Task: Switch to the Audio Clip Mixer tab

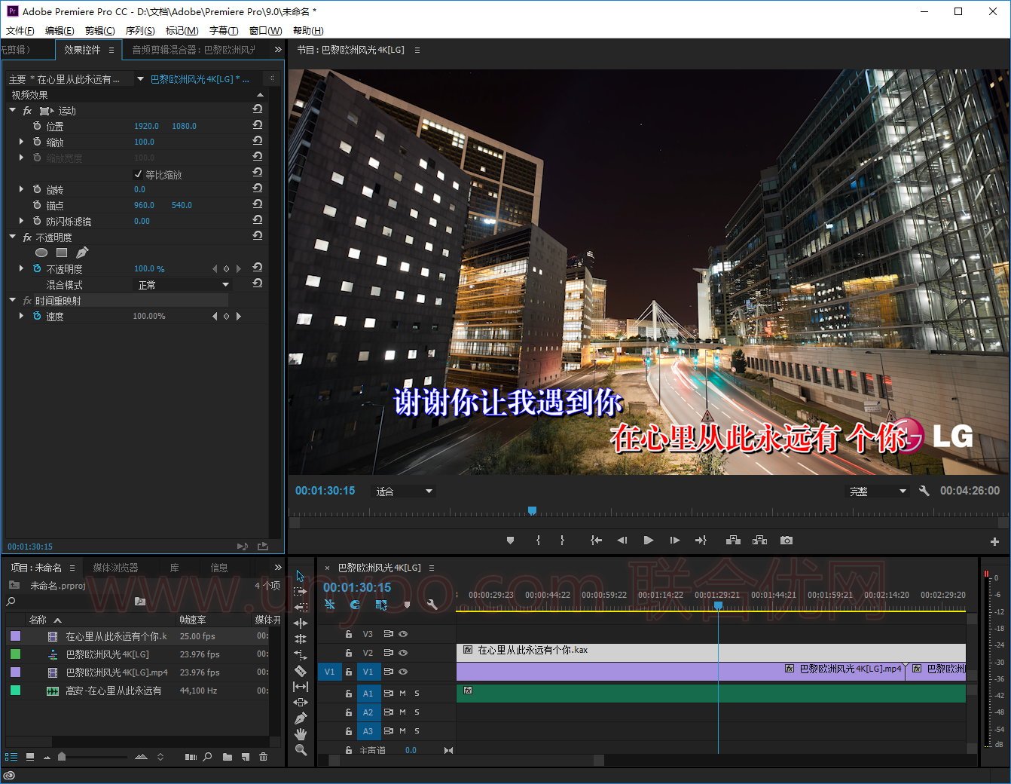Action: (194, 50)
